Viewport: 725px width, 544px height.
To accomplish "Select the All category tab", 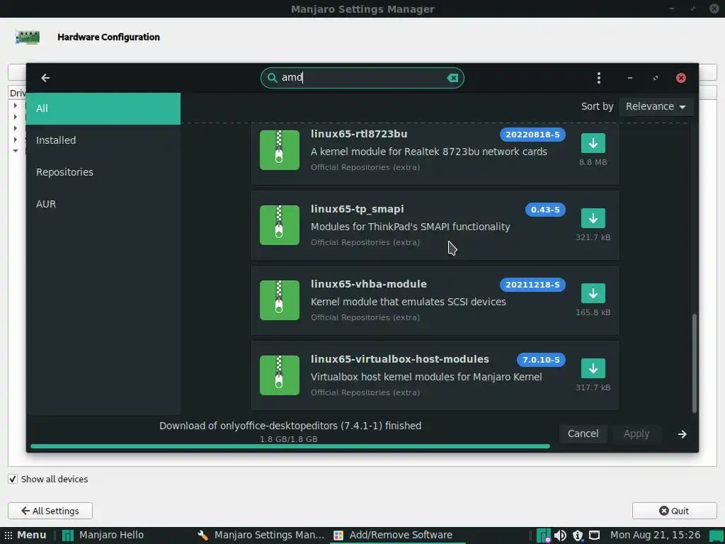I will (x=103, y=108).
